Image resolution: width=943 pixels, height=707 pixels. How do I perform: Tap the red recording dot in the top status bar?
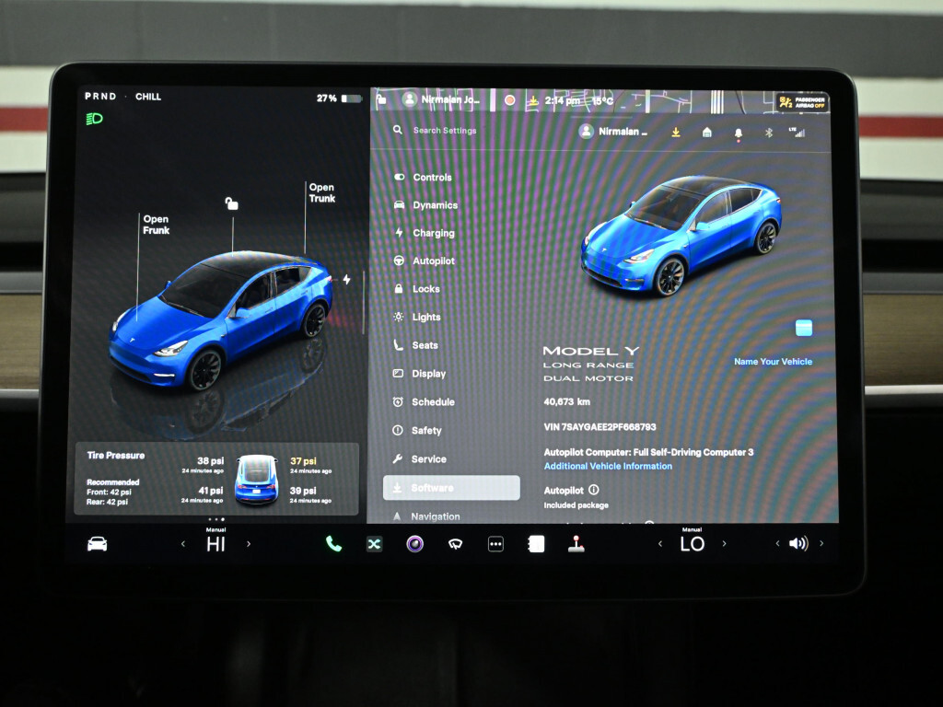pyautogui.click(x=509, y=99)
